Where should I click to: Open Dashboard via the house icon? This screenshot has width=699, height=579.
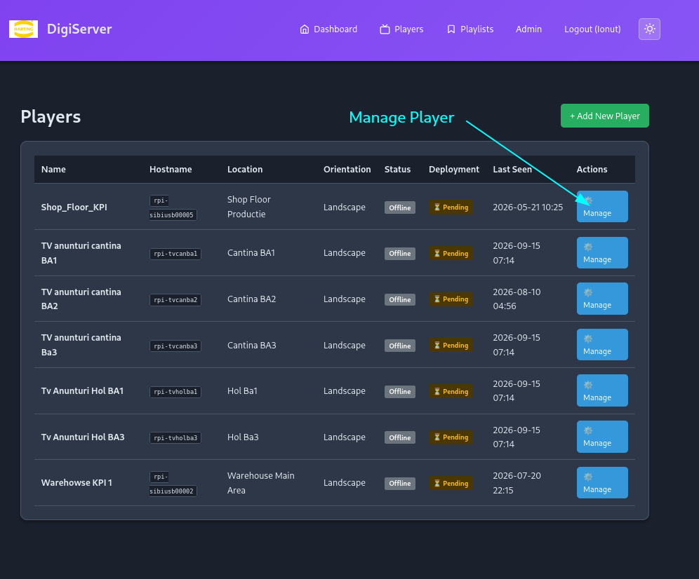(304, 29)
